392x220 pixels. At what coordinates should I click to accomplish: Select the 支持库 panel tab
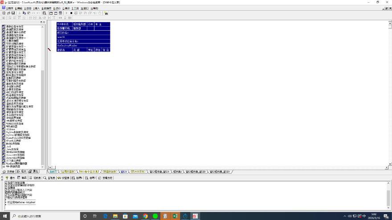(8, 171)
